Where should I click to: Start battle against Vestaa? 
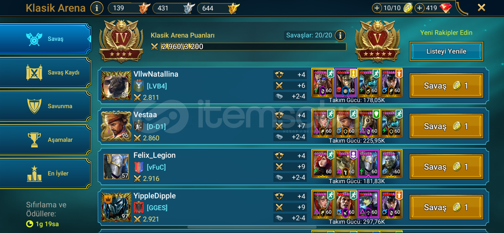click(446, 126)
